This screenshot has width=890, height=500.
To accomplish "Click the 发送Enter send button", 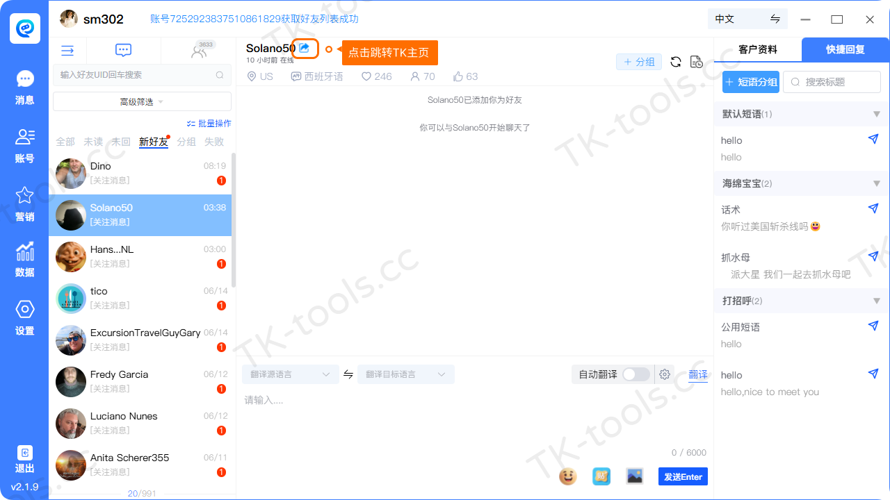I will pyautogui.click(x=683, y=476).
